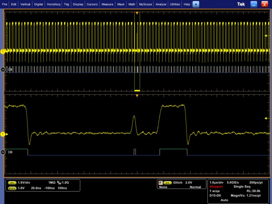Viewport: 272px width, 204px height.
Task: Click the D8 digital channel label in upper view
Action: pyautogui.click(x=10, y=69)
